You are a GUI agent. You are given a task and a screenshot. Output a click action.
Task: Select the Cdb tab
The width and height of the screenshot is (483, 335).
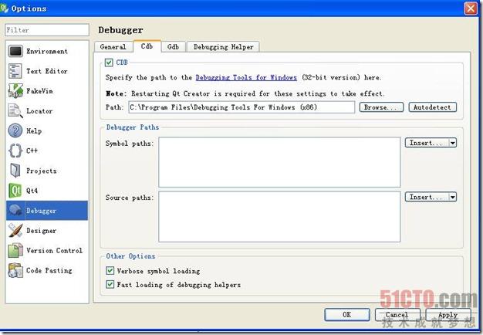coord(147,46)
